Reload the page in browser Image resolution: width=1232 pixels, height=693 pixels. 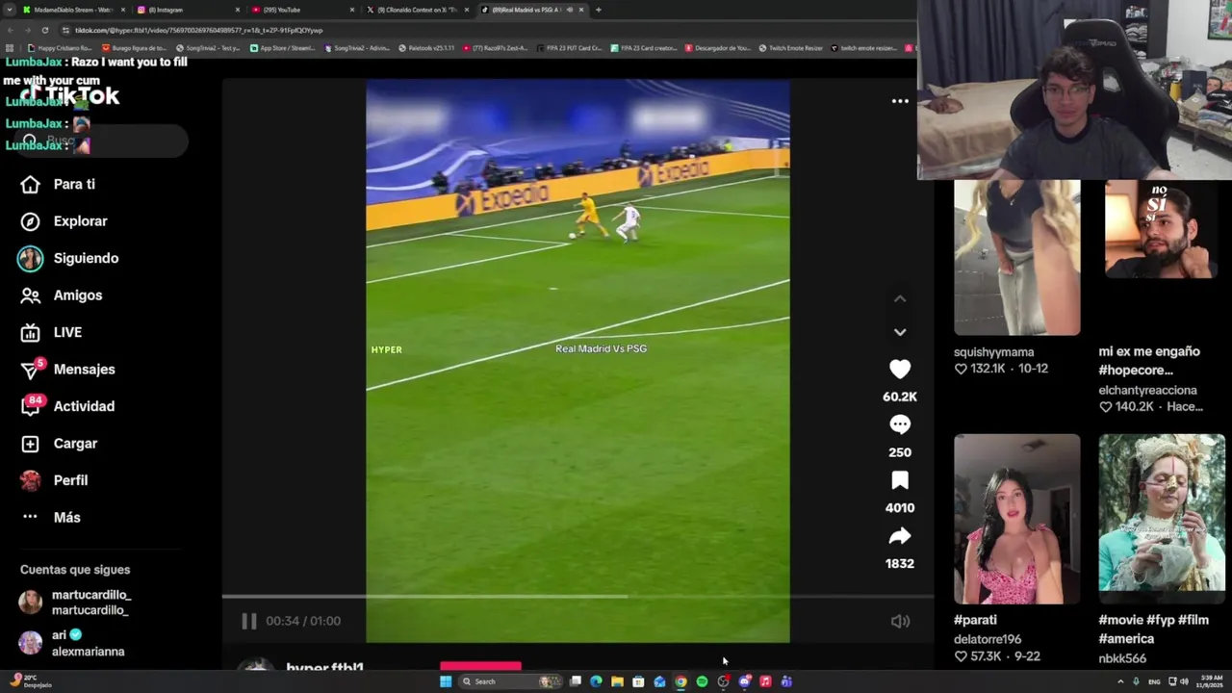pos(45,30)
